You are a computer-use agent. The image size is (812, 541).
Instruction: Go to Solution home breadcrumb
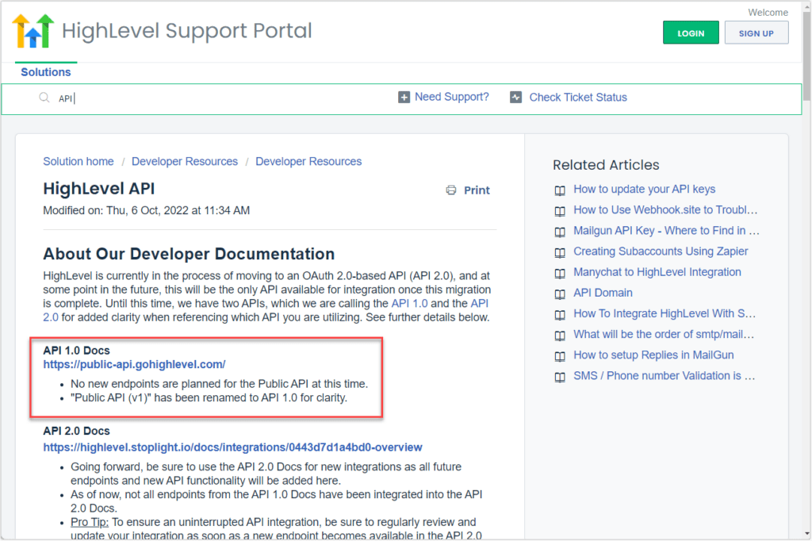pos(79,161)
